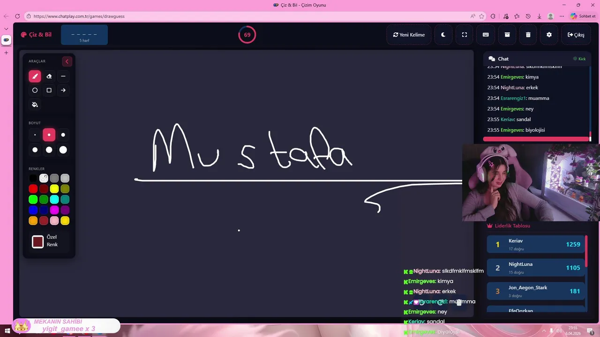Image resolution: width=600 pixels, height=337 pixels.
Task: Open game settings gear
Action: pyautogui.click(x=549, y=35)
